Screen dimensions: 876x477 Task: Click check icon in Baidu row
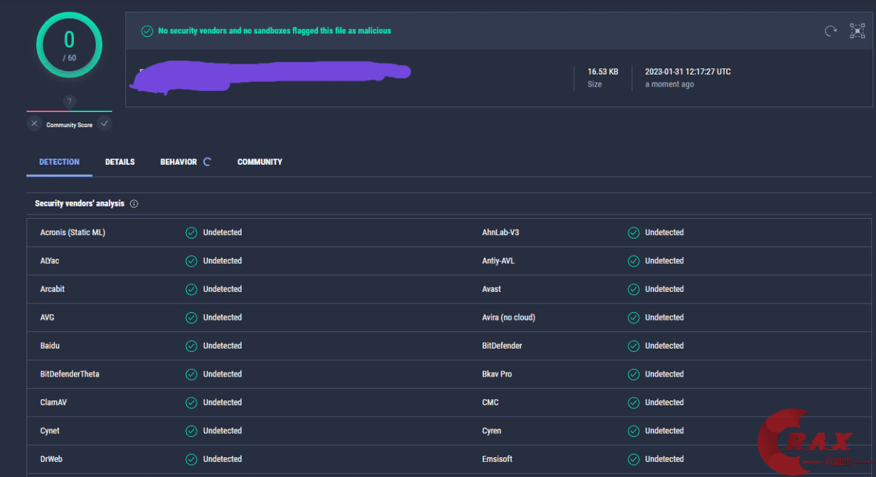click(x=192, y=346)
